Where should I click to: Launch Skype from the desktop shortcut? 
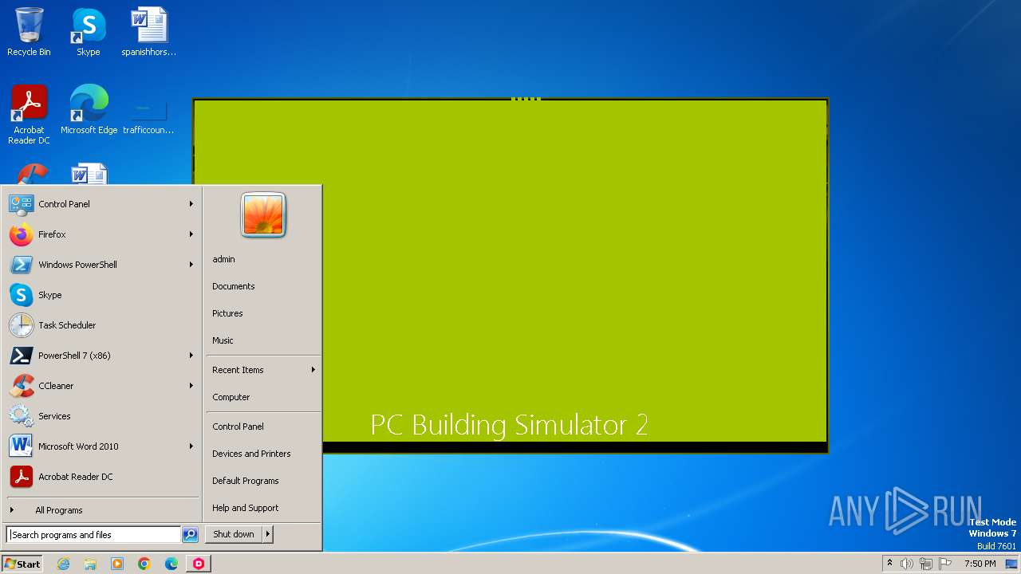click(x=89, y=32)
